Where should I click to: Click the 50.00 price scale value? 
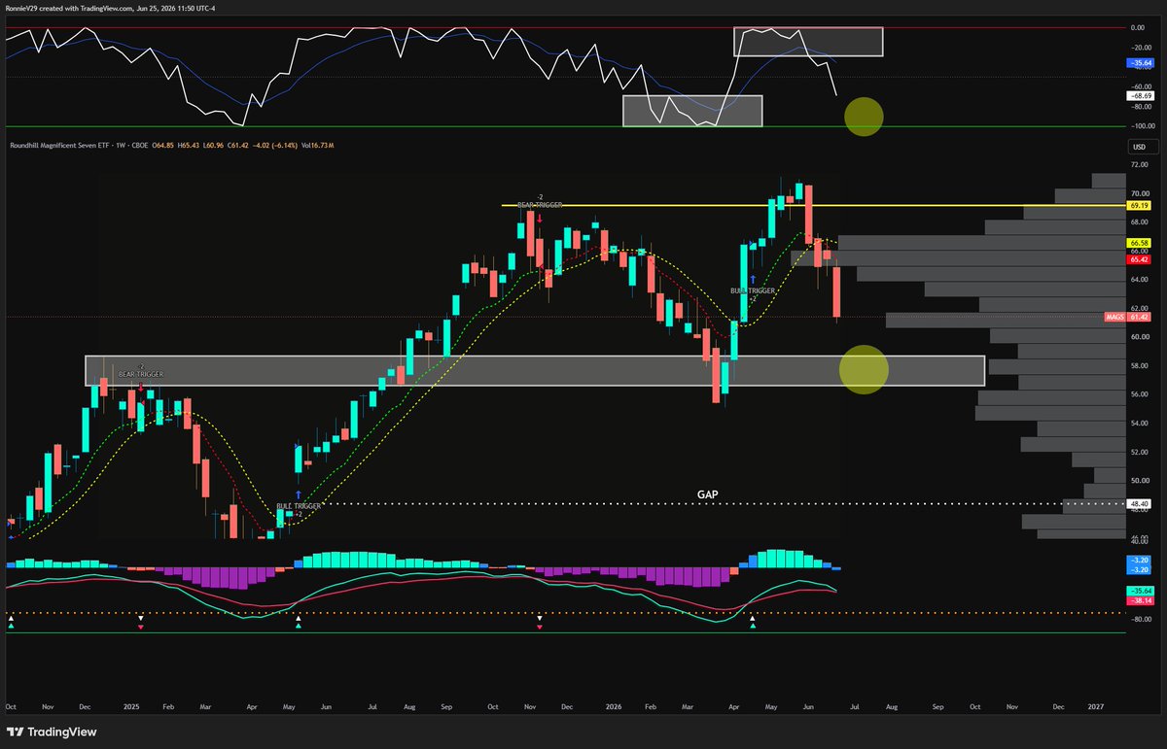pyautogui.click(x=1141, y=481)
